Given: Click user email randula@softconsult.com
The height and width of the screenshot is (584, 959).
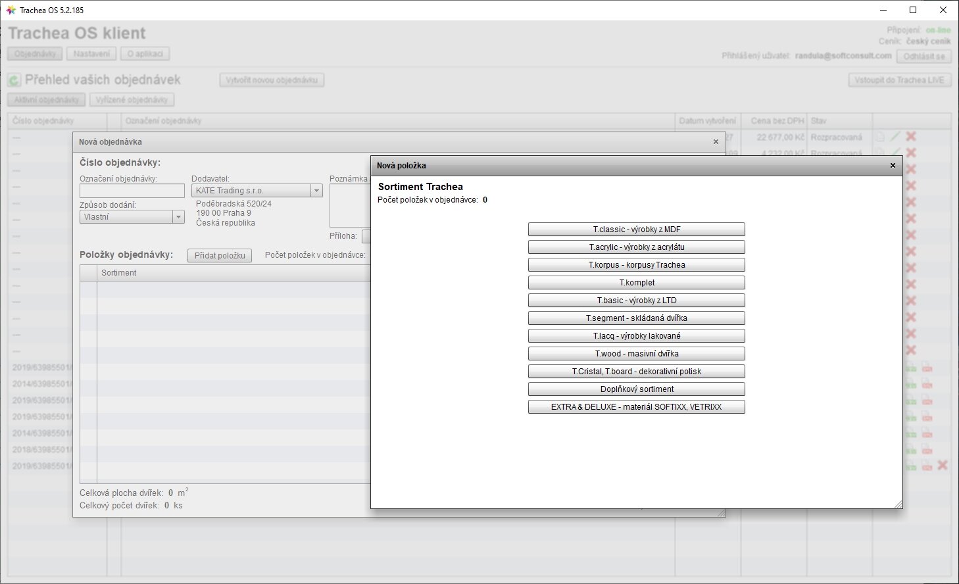Looking at the screenshot, I should pyautogui.click(x=843, y=56).
